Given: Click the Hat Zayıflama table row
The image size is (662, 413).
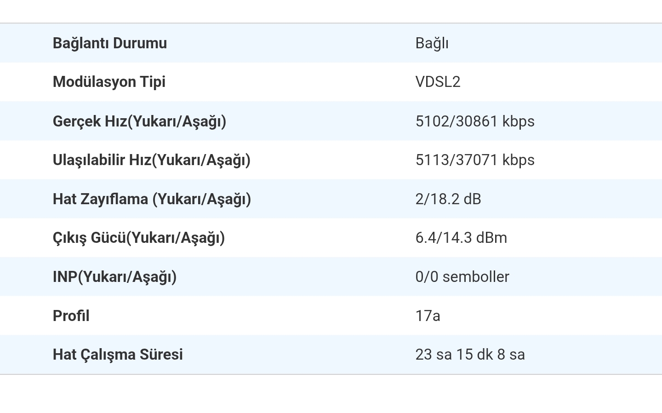Looking at the screenshot, I should click(x=331, y=199).
